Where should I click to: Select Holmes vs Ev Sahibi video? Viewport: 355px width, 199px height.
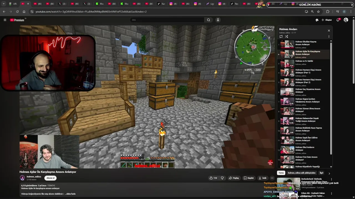click(304, 63)
